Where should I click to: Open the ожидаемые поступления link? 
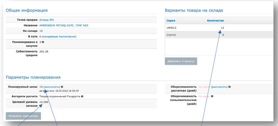pos(59,37)
